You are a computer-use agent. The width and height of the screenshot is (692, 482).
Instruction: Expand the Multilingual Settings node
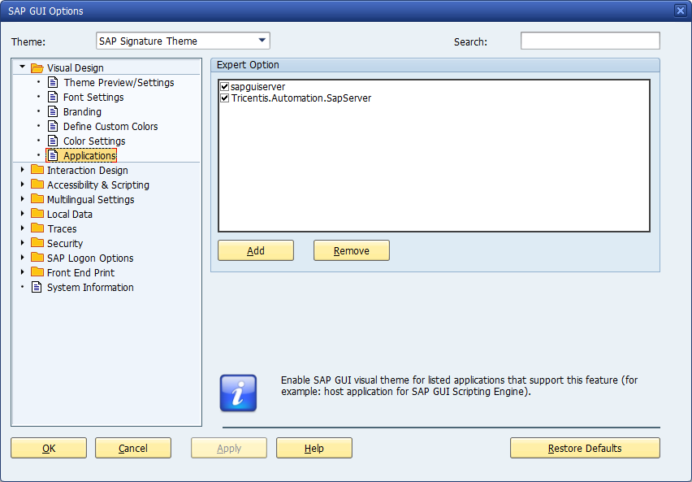(23, 199)
